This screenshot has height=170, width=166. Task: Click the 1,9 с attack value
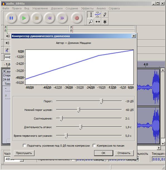coord(128,127)
